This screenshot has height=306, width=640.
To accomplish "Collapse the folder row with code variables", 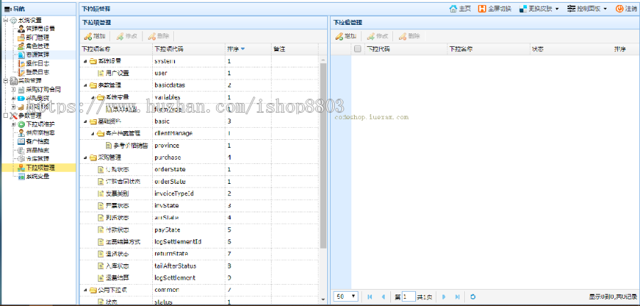I will [92, 97].
